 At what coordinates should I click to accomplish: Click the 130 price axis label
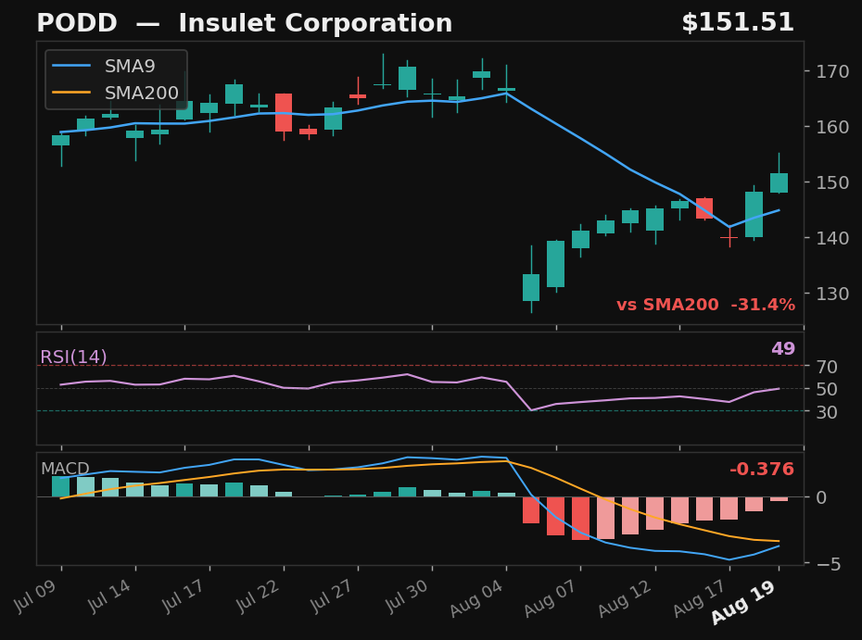pyautogui.click(x=832, y=294)
